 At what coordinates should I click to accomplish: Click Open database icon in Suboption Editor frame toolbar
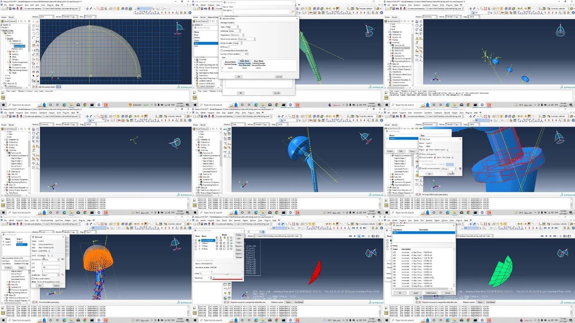point(198,9)
